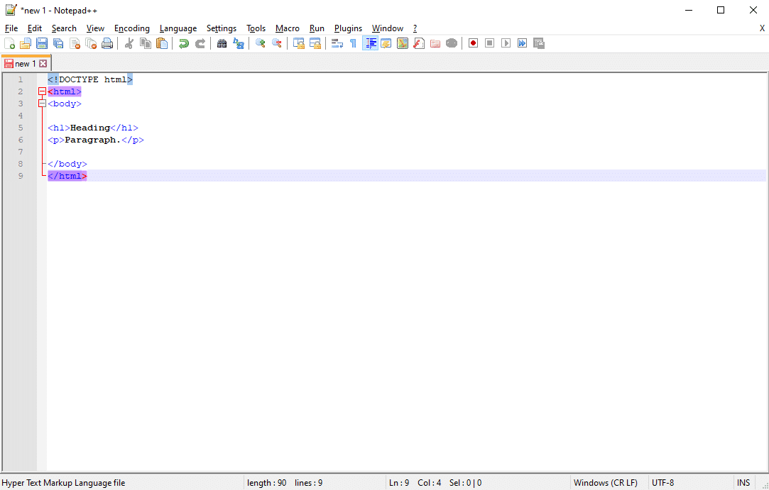Start recording a macro
The image size is (769, 490).
[x=472, y=43]
